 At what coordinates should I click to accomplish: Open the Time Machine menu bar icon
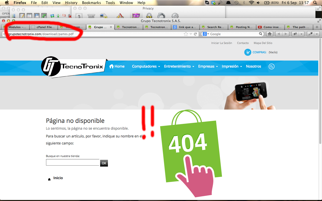[236, 3]
